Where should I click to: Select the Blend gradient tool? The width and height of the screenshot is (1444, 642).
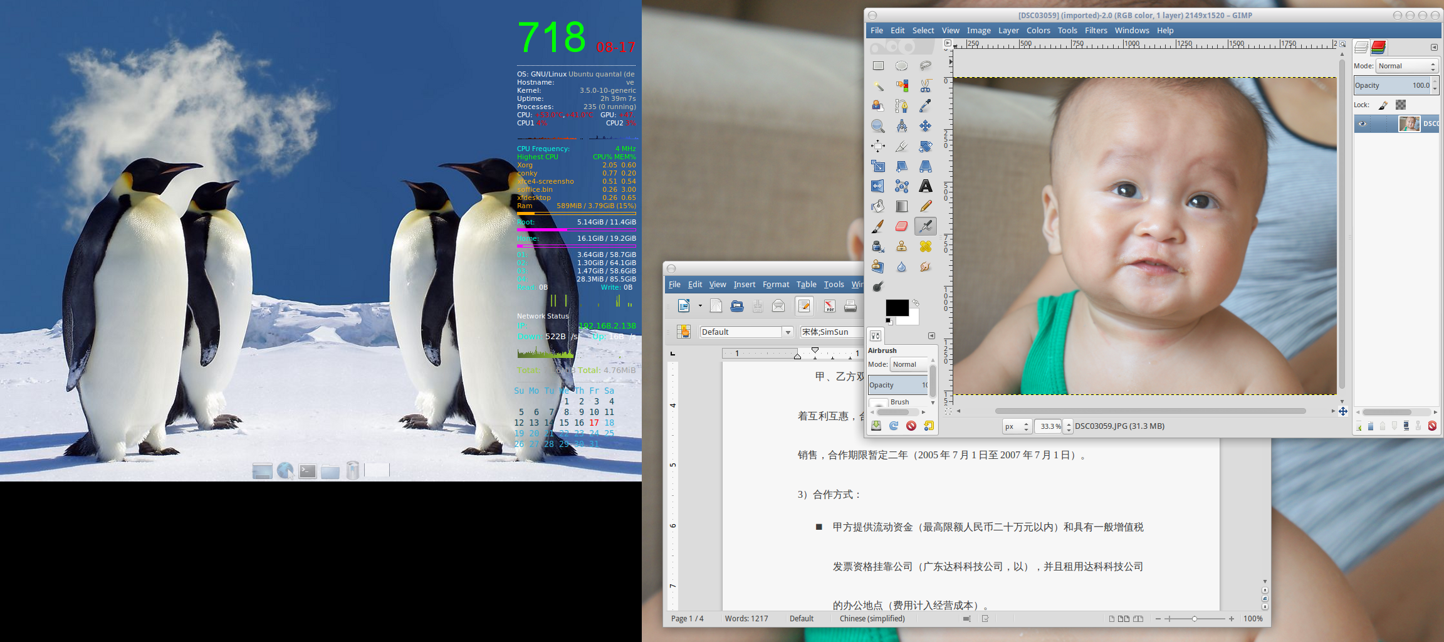(x=901, y=206)
